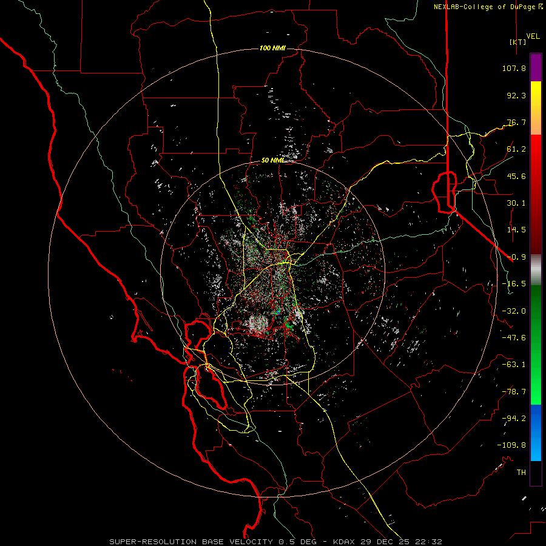546x546 pixels.
Task: Click the -32.0 velocity legend value
Action: 514,311
